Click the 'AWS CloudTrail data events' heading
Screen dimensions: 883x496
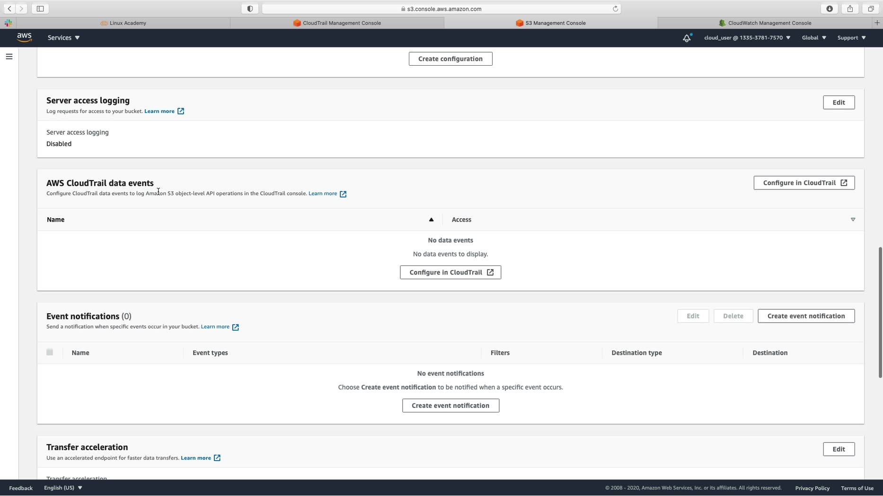100,183
